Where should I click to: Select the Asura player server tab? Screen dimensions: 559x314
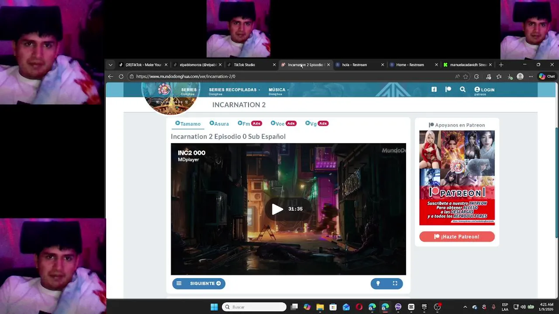pos(219,124)
